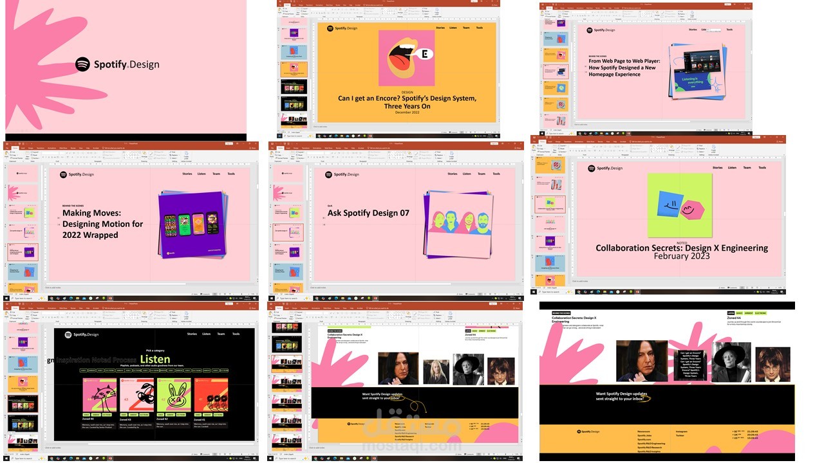Click Listen nav text on Making Moves slide

[201, 174]
